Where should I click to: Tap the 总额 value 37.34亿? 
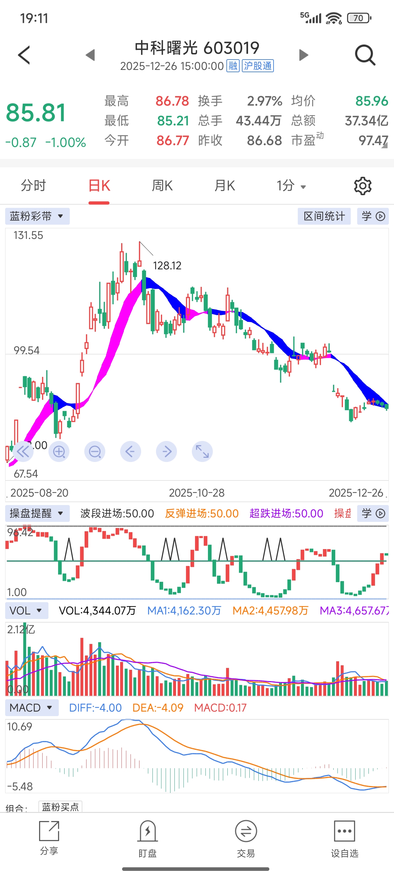tap(367, 121)
